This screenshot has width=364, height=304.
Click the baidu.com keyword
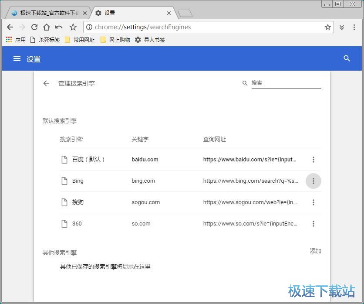(145, 160)
